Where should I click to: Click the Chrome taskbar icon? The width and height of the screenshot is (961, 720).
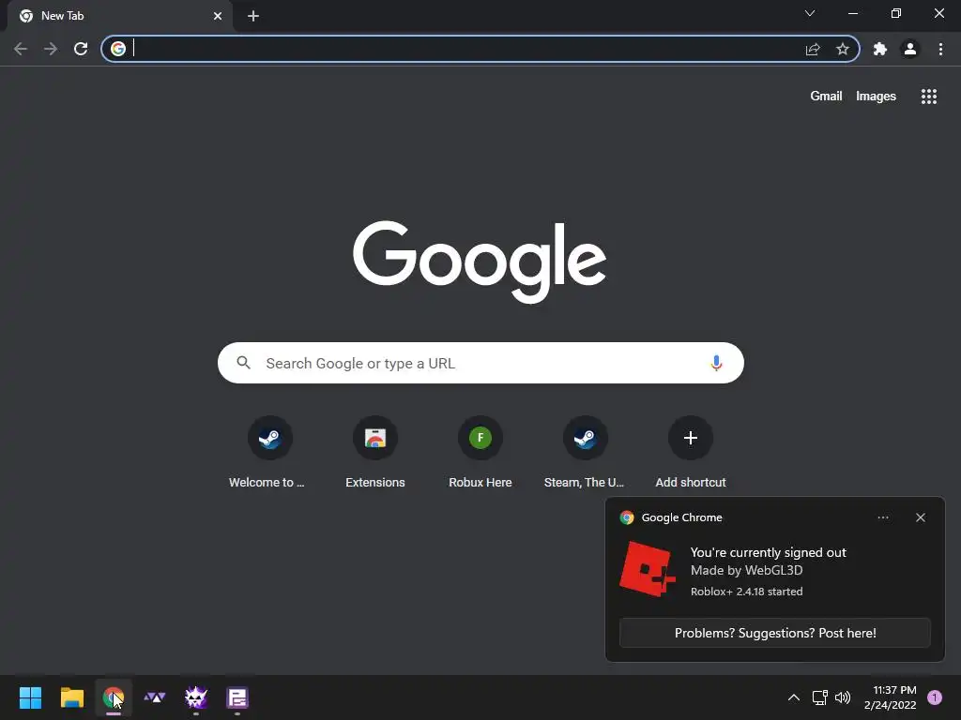(x=114, y=697)
